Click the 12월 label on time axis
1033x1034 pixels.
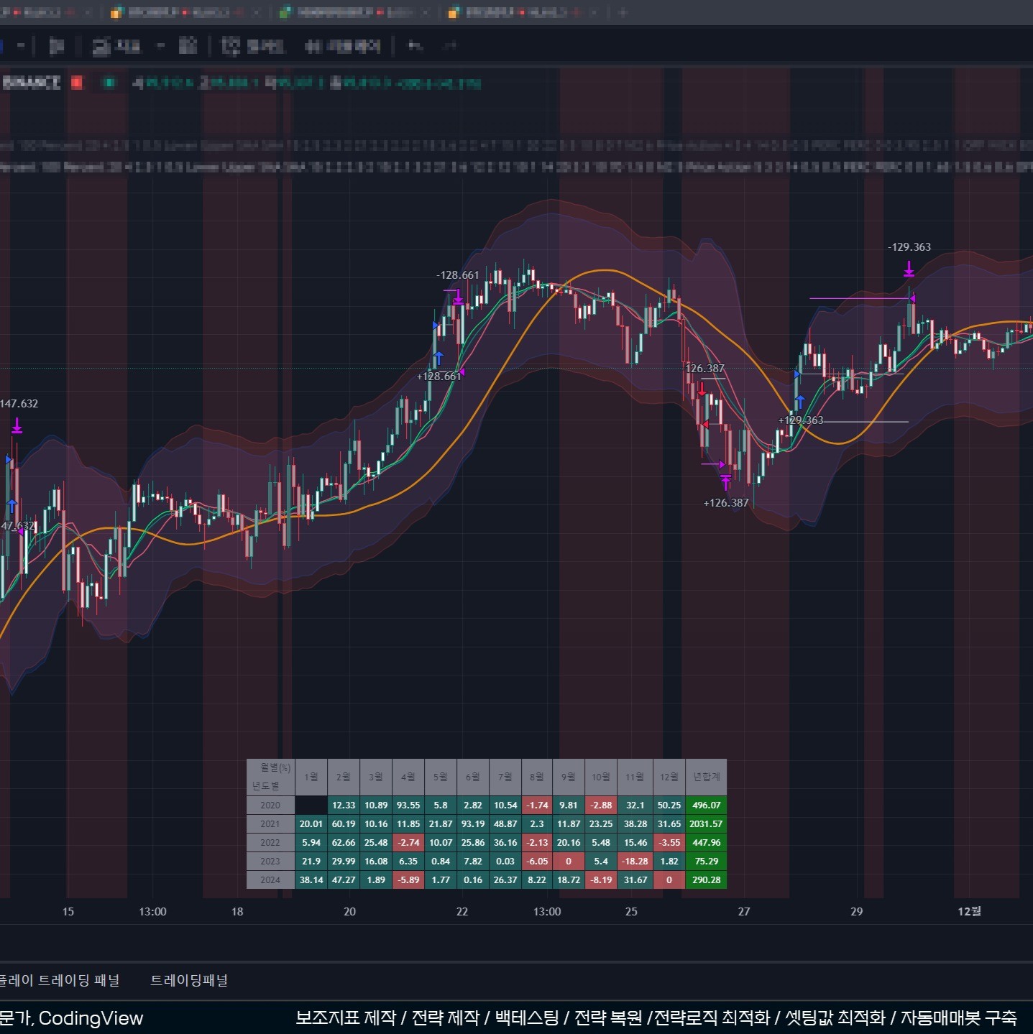[968, 911]
